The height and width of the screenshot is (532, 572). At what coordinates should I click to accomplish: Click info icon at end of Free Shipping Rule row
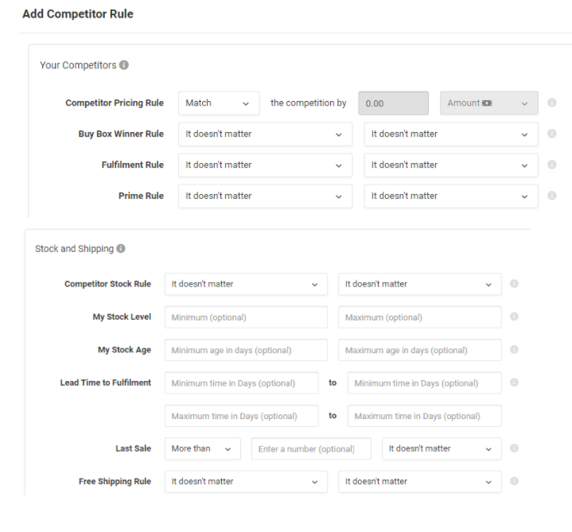click(x=514, y=481)
